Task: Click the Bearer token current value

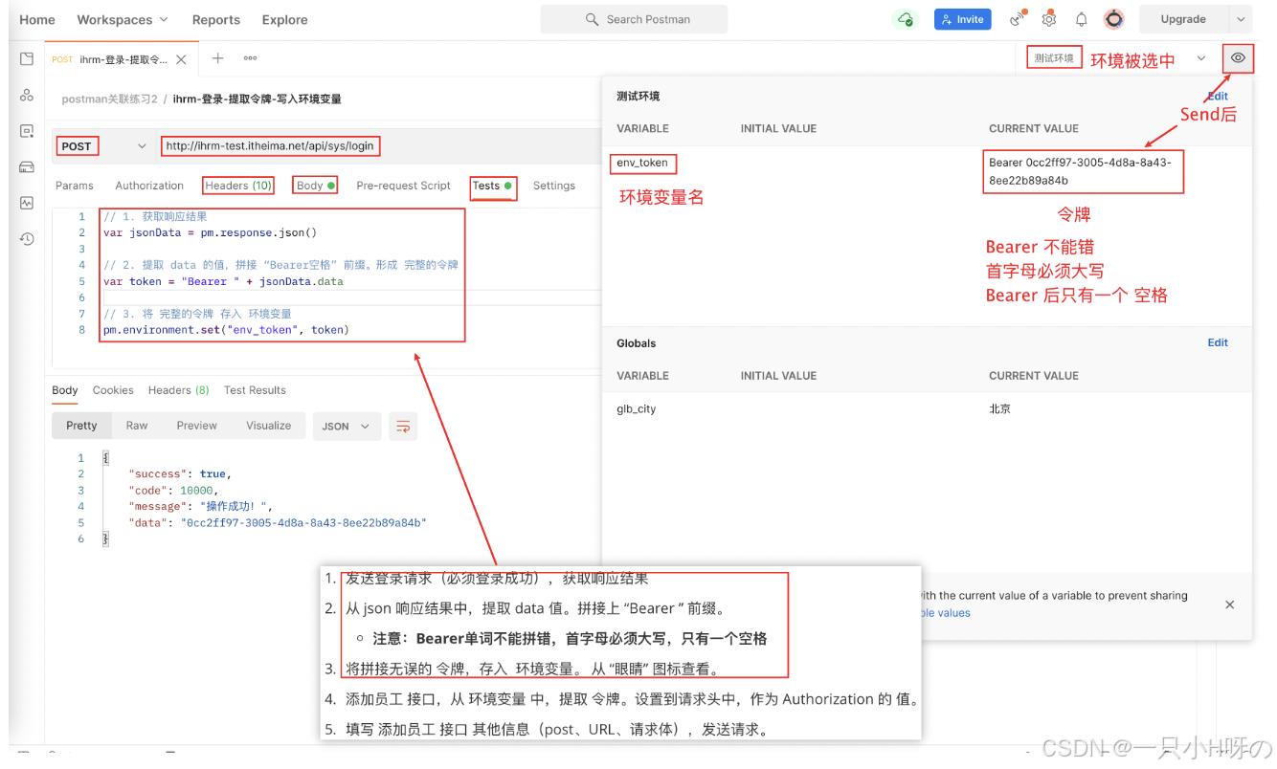Action: click(x=1083, y=171)
